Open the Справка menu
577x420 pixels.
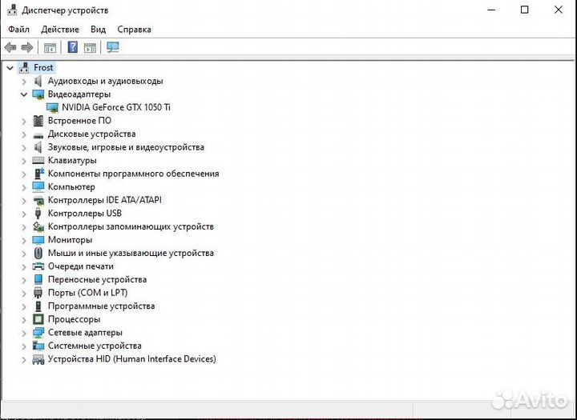pos(134,30)
